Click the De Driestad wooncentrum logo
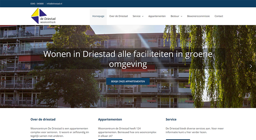The image size is (256, 140). [43, 16]
